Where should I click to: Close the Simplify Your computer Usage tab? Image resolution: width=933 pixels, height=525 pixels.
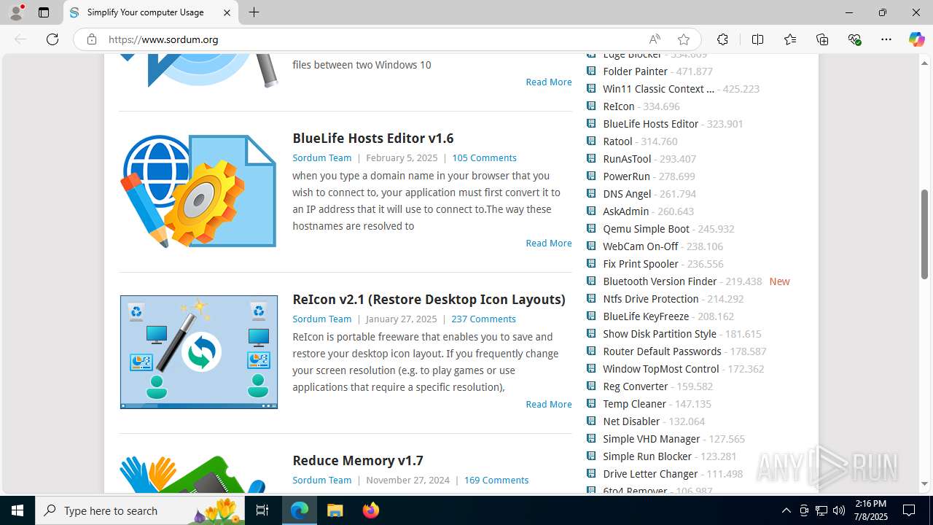point(227,12)
